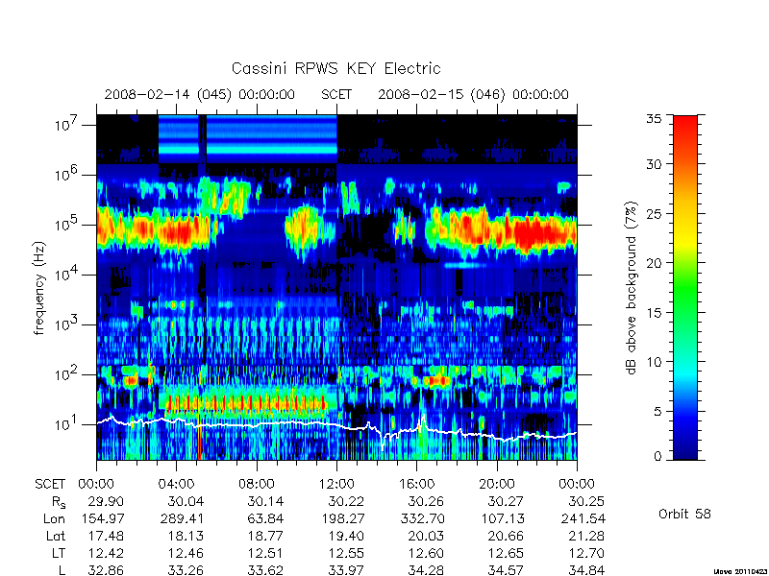Screen dimensions: 769x576
Task: Click the color bar tick value 35
Action: coord(654,119)
